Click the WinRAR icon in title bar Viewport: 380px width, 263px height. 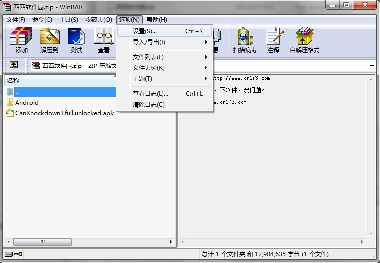[7, 7]
